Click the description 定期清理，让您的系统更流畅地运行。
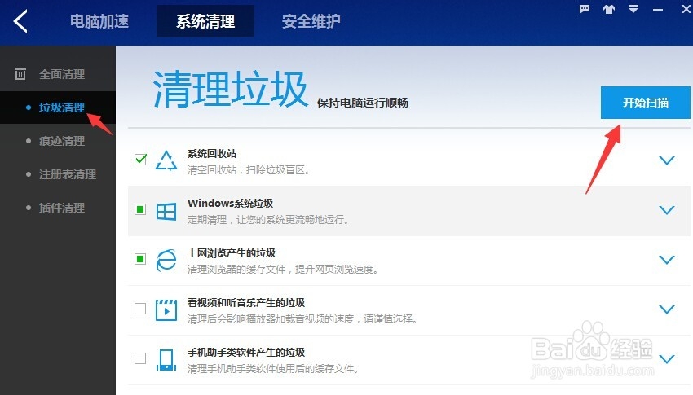The width and height of the screenshot is (693, 395). pos(268,219)
